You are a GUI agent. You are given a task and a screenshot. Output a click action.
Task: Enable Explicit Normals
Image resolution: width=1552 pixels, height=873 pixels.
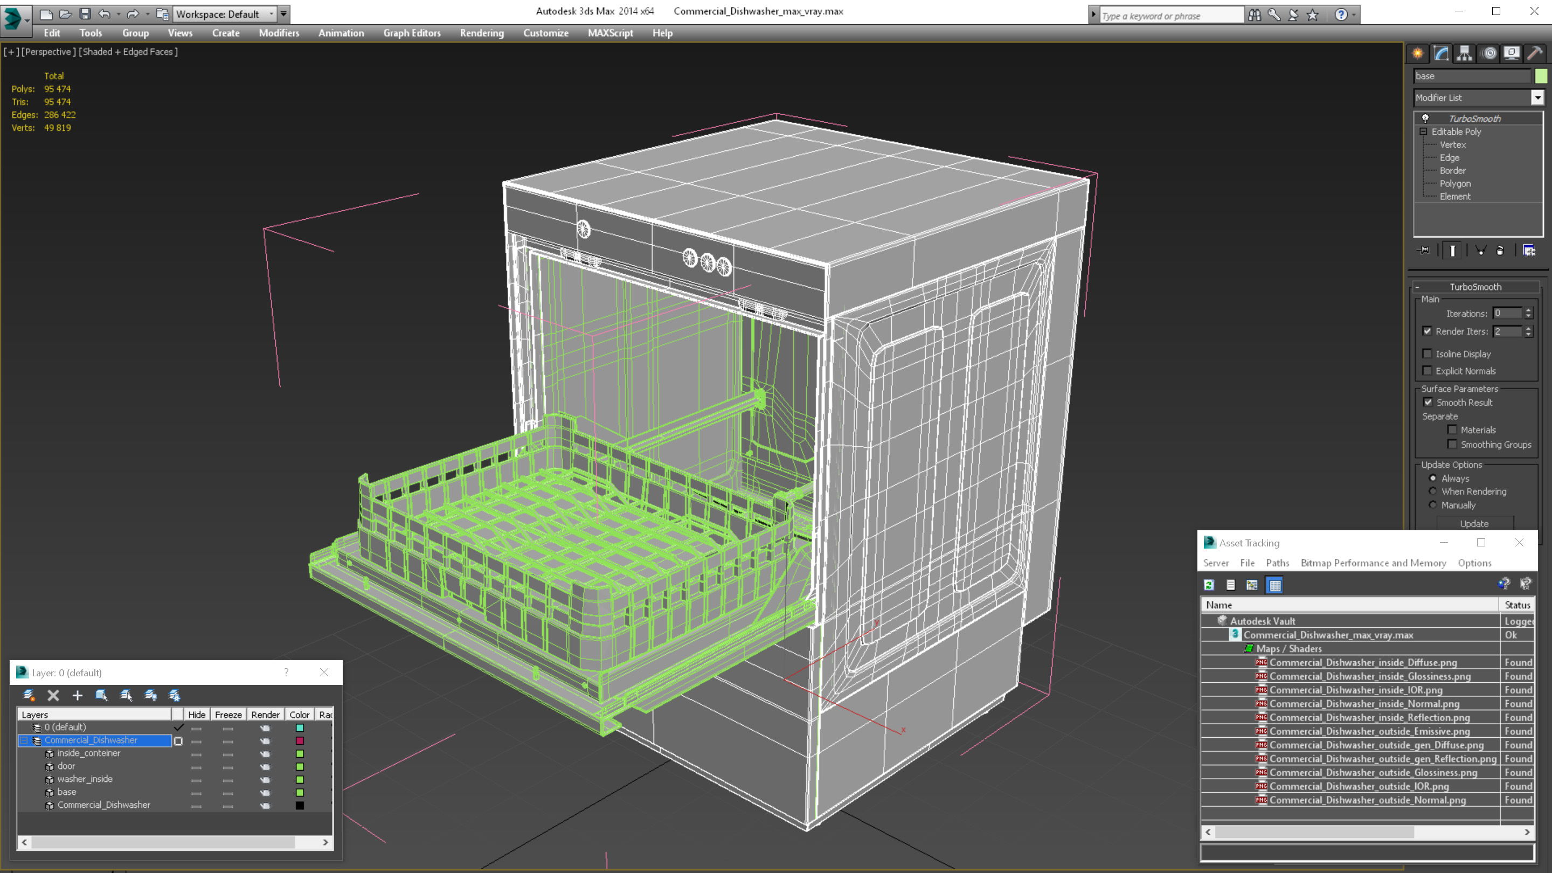1428,371
